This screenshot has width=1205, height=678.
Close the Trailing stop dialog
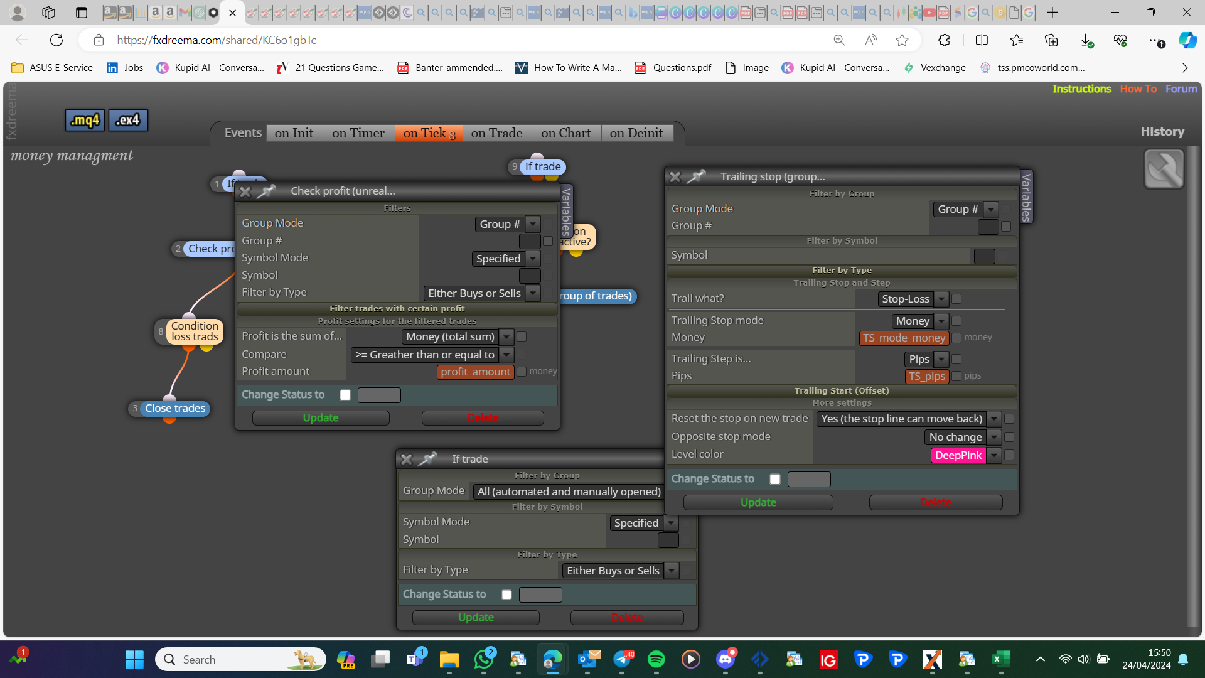675,177
